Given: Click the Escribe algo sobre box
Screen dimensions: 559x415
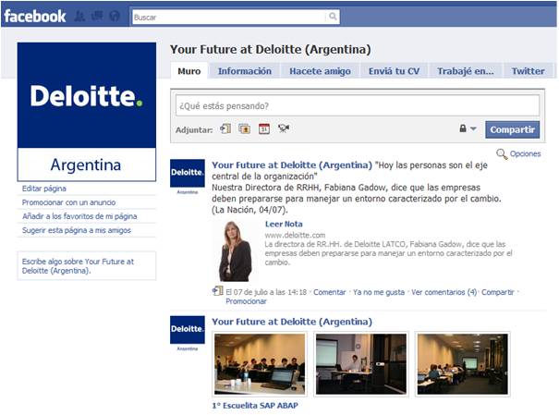Looking at the screenshot, I should click(x=87, y=265).
